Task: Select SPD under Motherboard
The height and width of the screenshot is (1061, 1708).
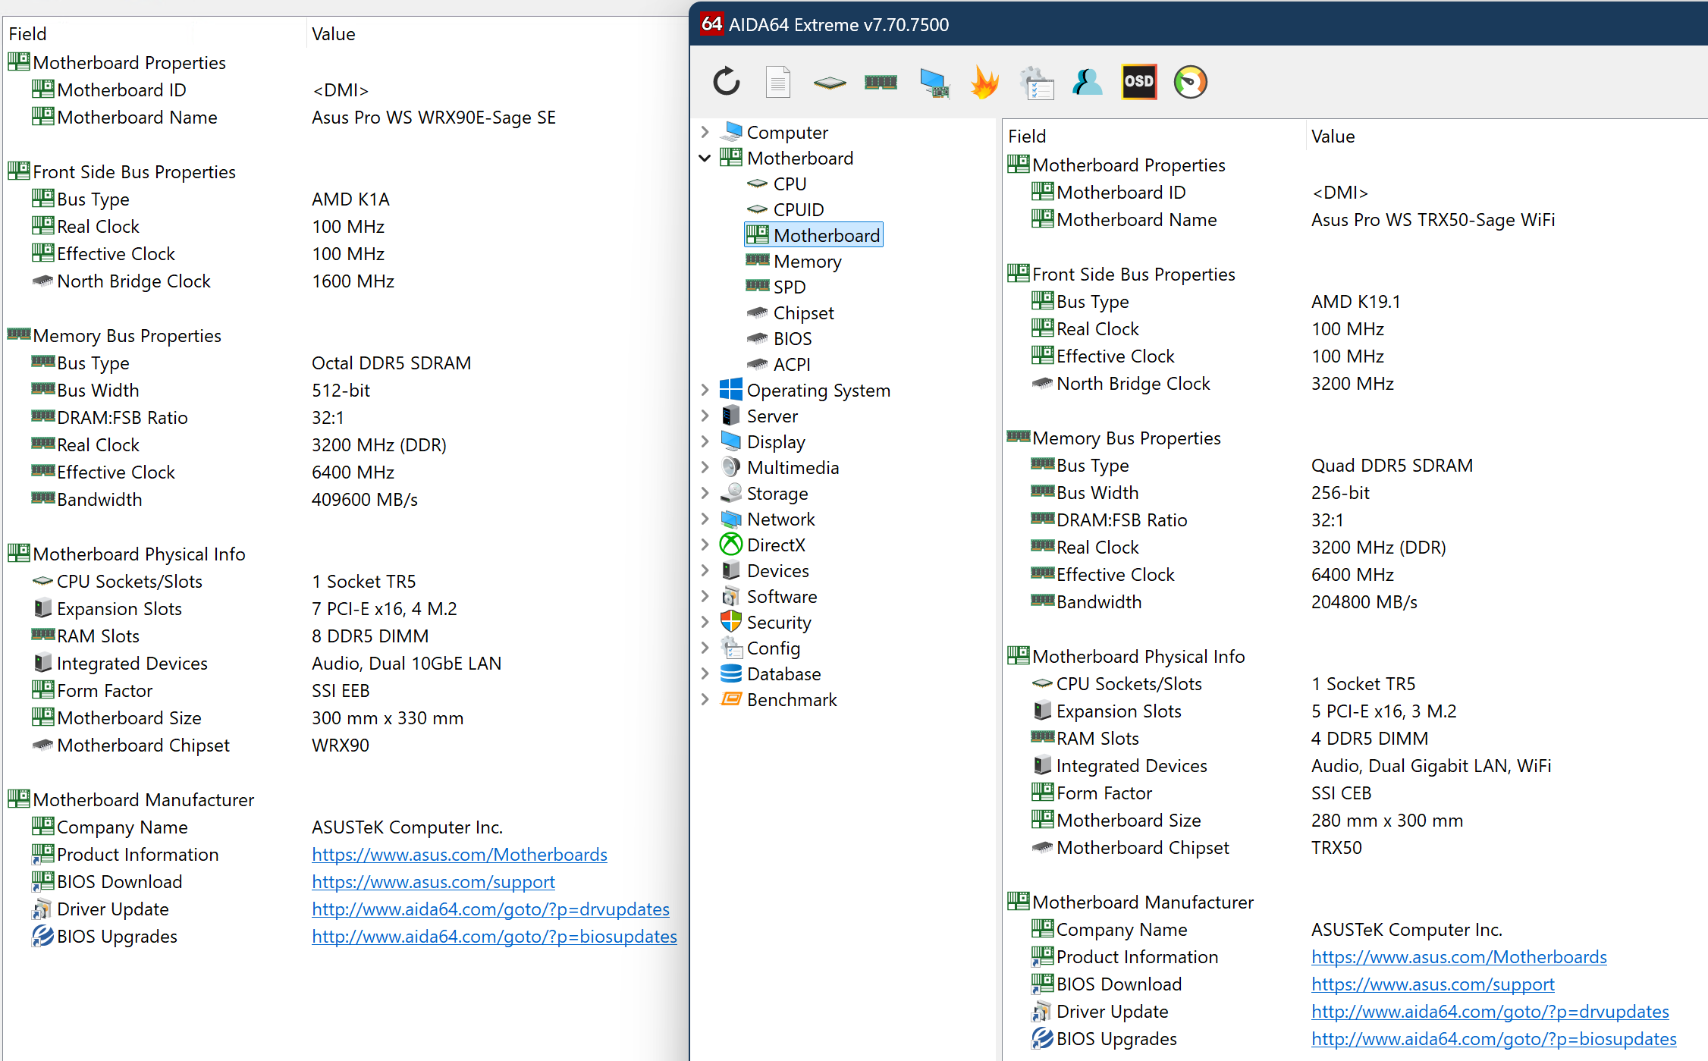Action: coord(789,287)
